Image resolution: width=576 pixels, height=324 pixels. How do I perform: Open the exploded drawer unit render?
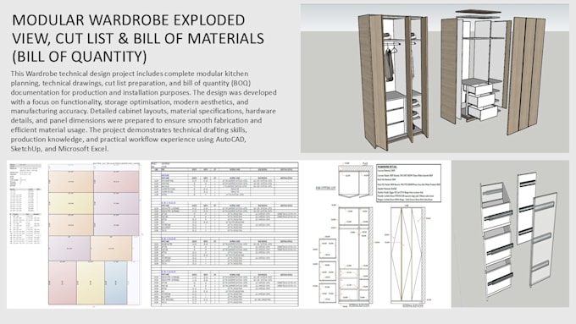tap(510, 233)
